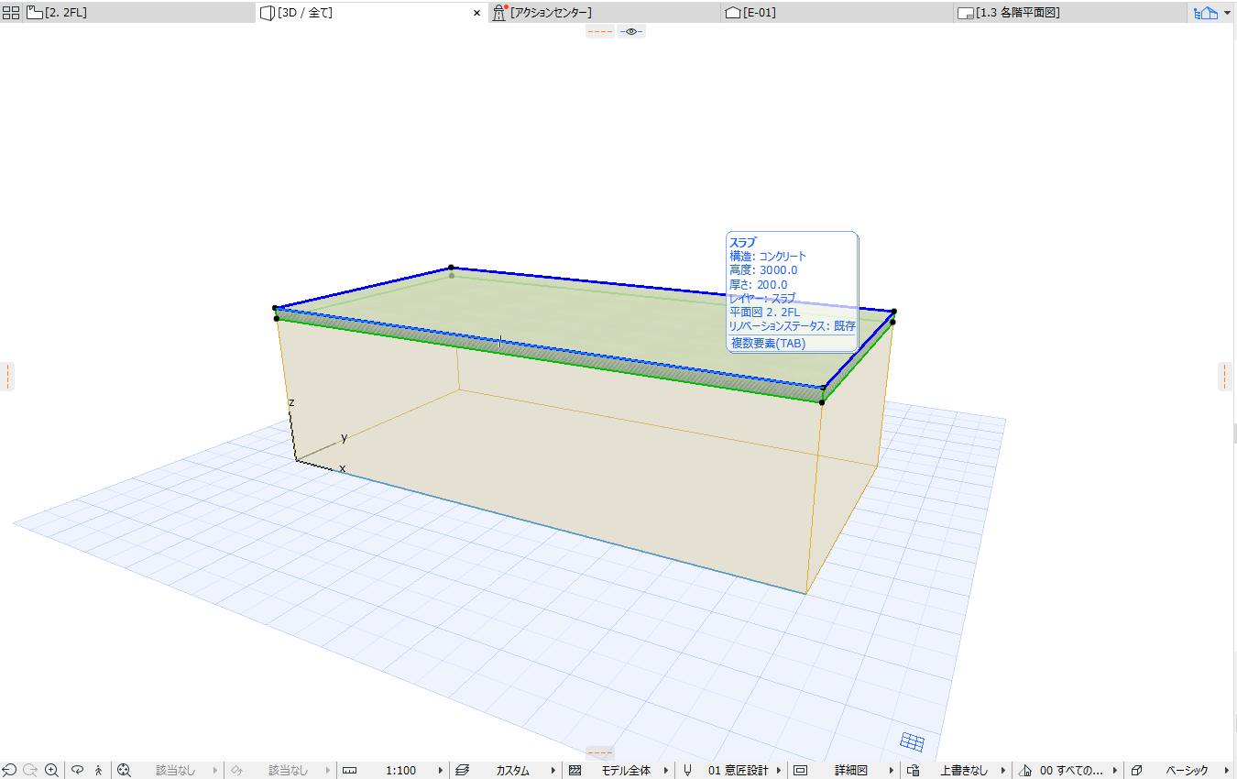
Task: Click the undo arrow in bottom bar
Action: (x=9, y=771)
